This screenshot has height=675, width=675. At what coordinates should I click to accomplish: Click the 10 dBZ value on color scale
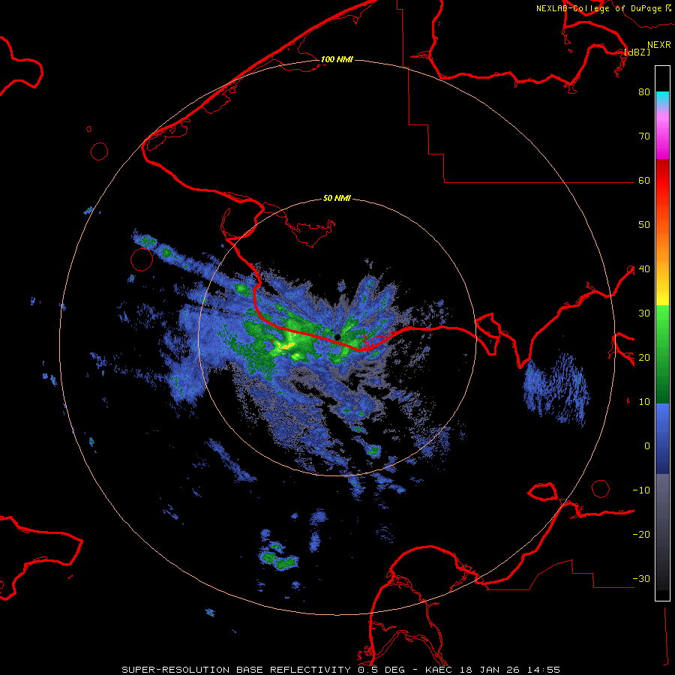644,402
